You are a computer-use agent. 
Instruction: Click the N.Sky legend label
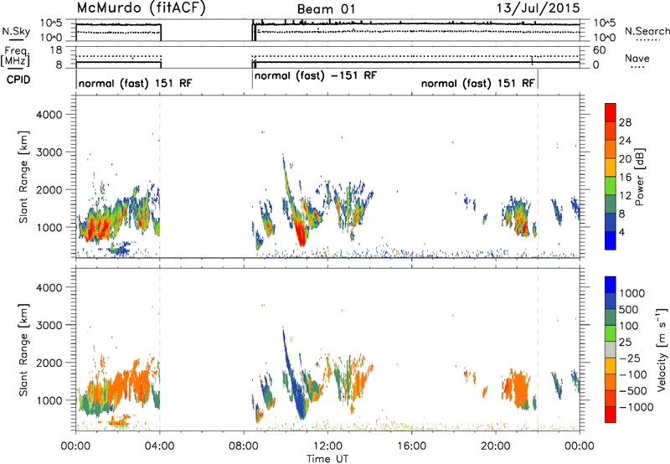[x=16, y=31]
